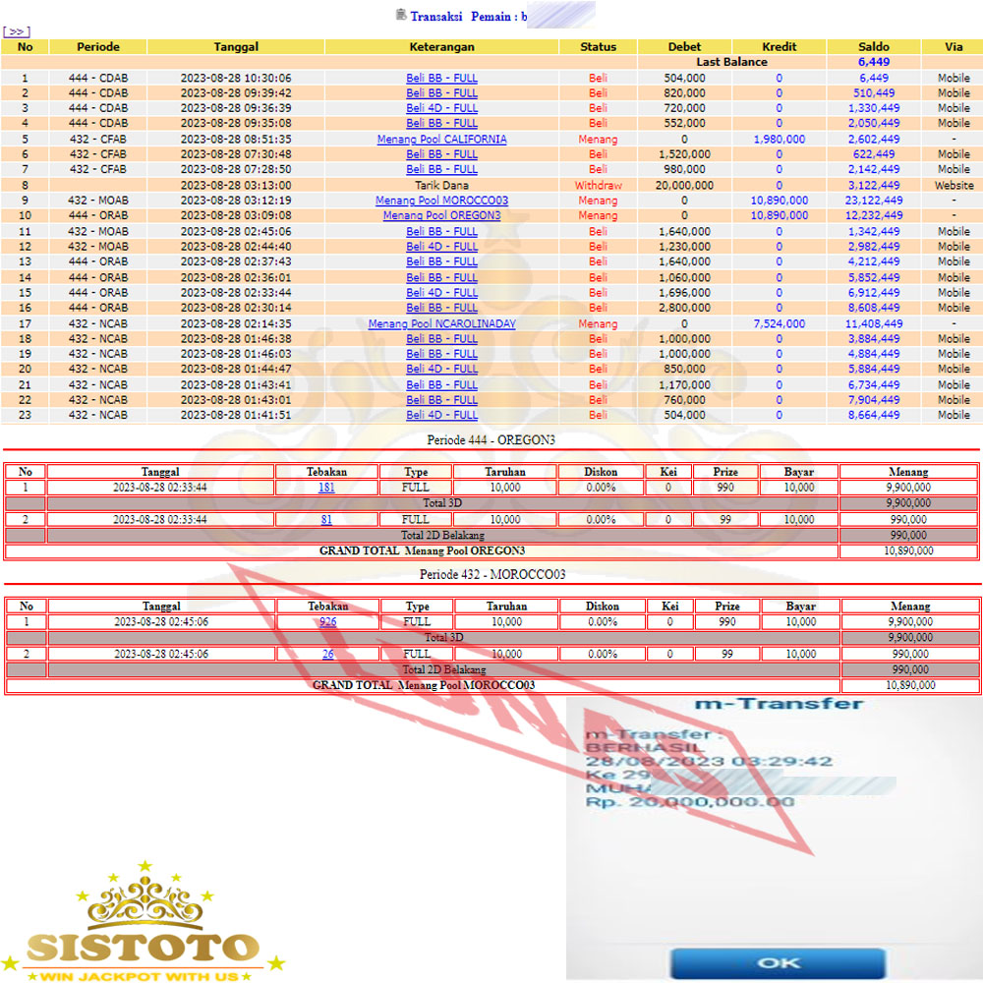Viewport: 983px width, 983px height.
Task: Open Tebakan number 926 link
Action: pos(327,622)
